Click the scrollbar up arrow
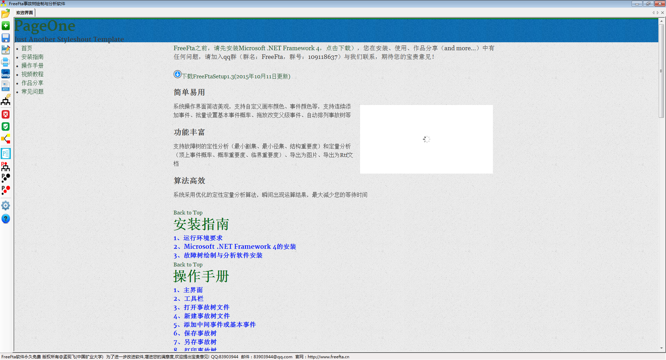The image size is (666, 360). coord(661,21)
